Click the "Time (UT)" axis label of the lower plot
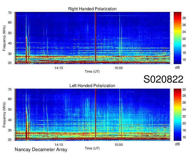 coord(92,148)
